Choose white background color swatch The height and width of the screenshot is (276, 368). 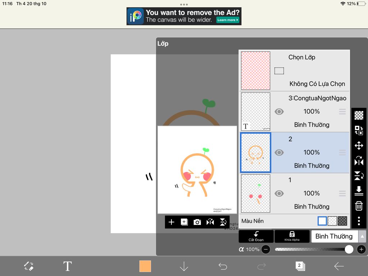322,221
